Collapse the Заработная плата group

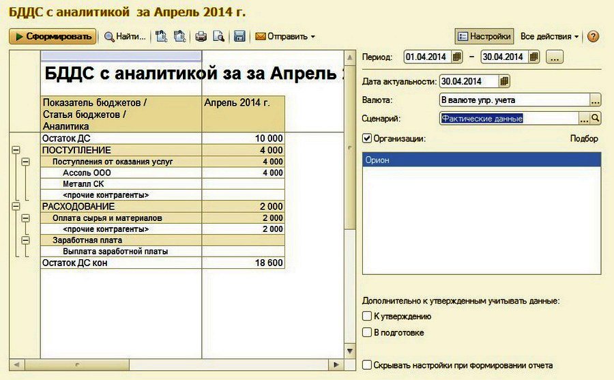(x=25, y=240)
